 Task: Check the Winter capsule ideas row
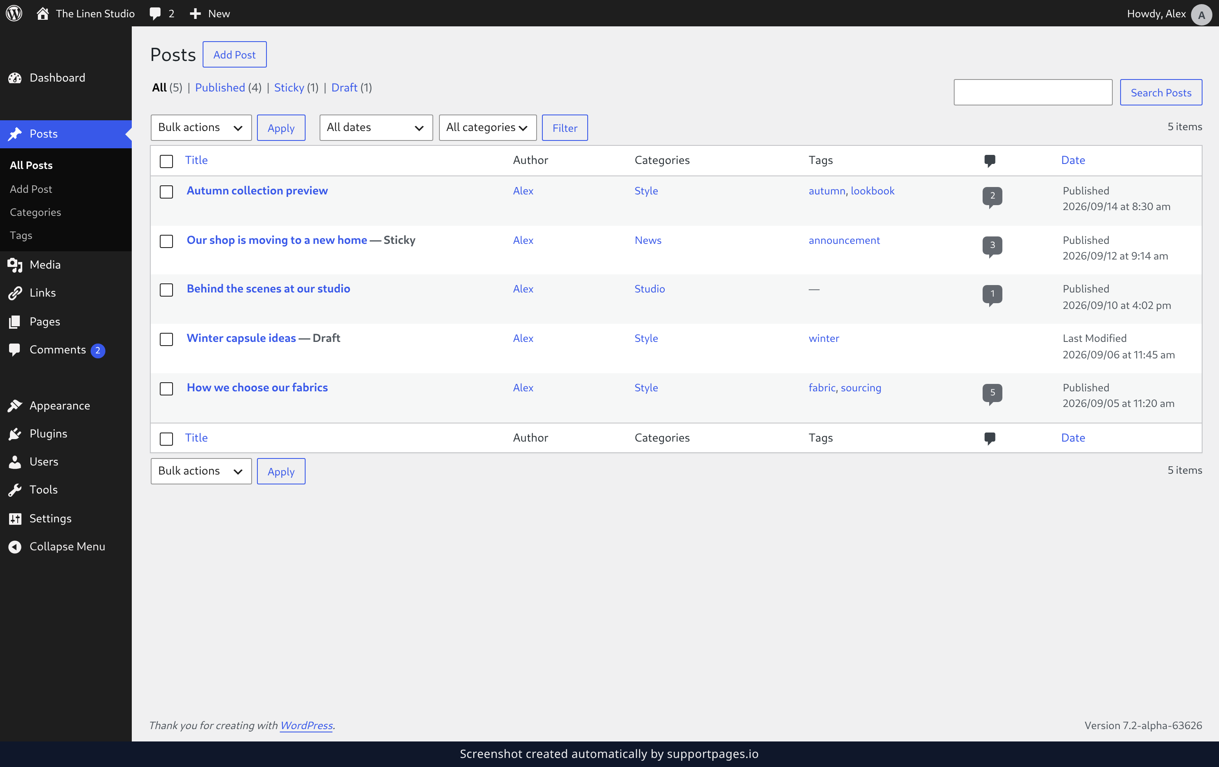tap(166, 339)
